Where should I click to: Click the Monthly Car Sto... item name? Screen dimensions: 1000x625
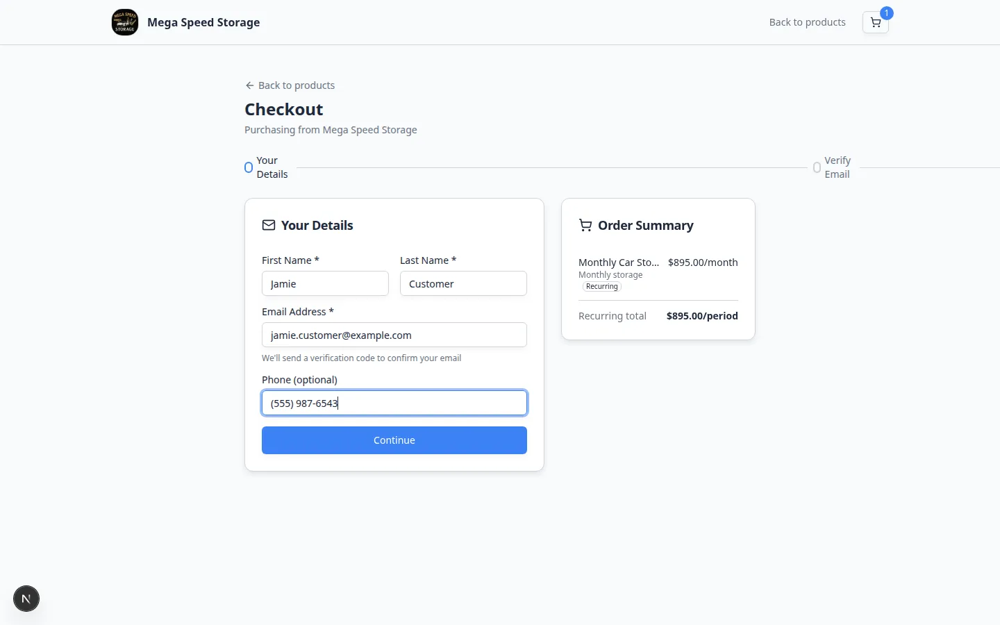click(619, 262)
